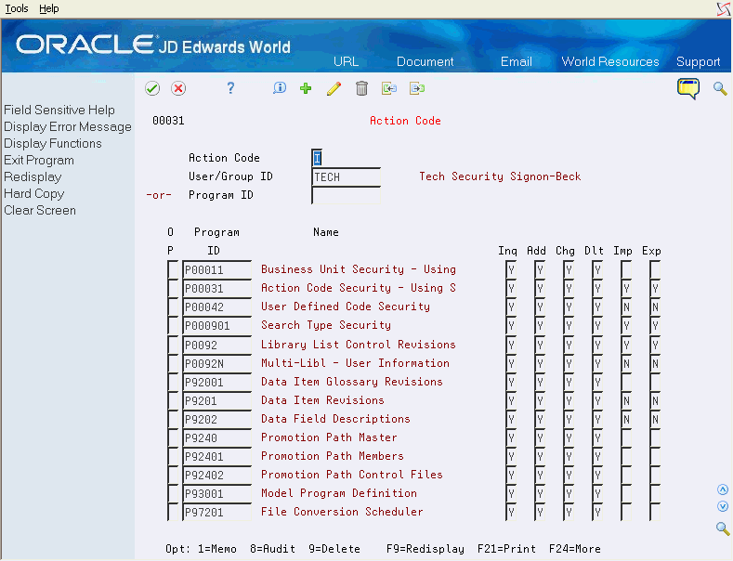The height and width of the screenshot is (561, 733).
Task: Open the URL header link
Action: click(346, 61)
